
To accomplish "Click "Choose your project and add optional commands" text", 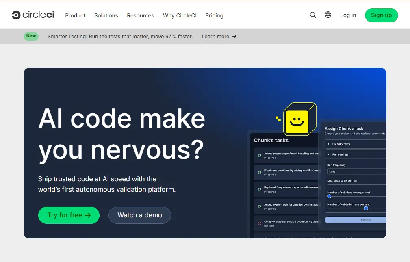I will pos(355,134).
